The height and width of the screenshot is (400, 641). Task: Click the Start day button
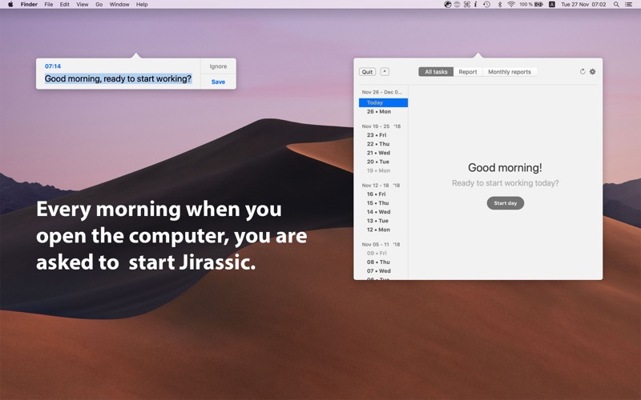pos(506,203)
